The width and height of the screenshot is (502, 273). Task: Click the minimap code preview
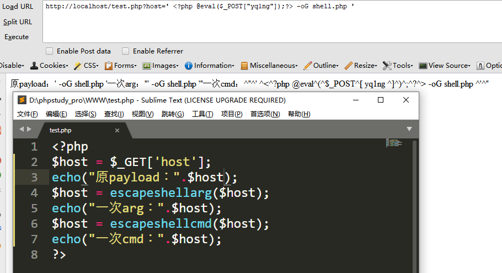394,143
